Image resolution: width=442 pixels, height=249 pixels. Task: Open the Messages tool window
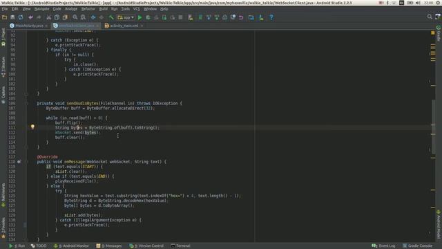[109, 246]
